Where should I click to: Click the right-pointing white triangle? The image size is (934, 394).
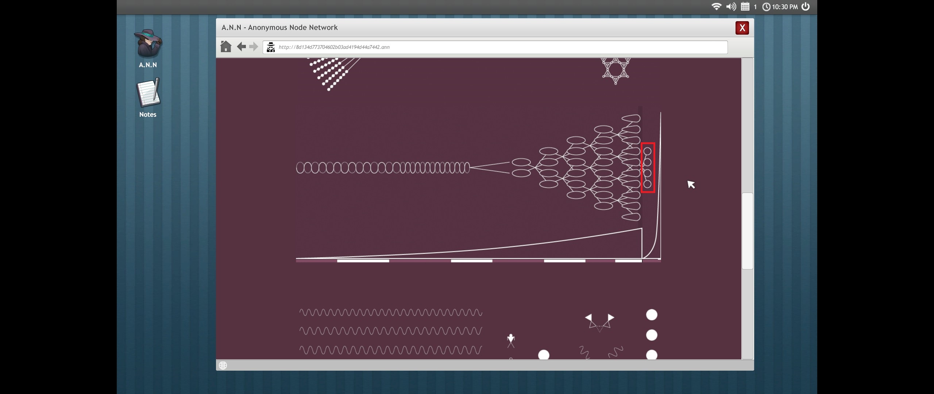[x=611, y=317]
